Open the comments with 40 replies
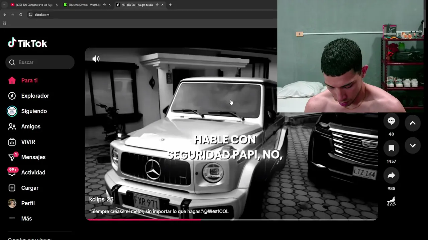 tap(391, 121)
